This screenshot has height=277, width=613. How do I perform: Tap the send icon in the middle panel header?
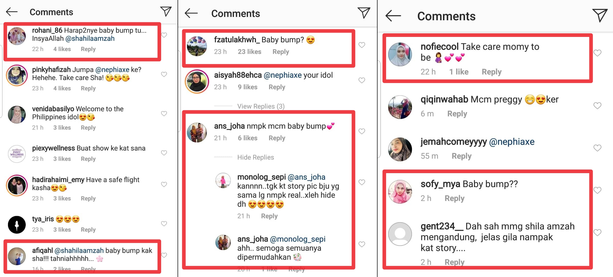click(364, 13)
